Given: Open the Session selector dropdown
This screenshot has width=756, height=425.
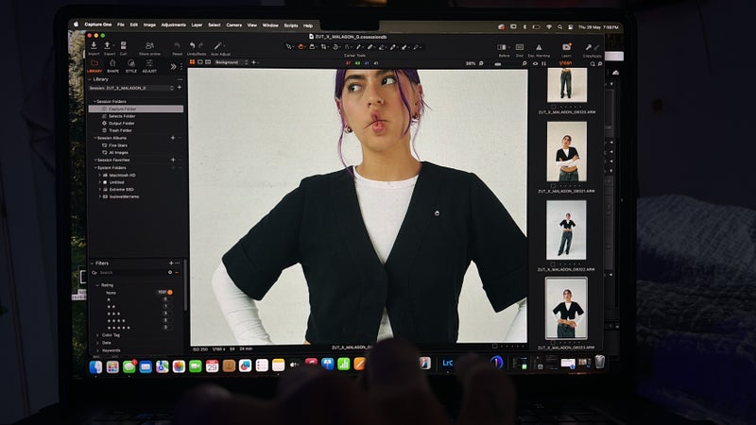Looking at the screenshot, I should 131,88.
